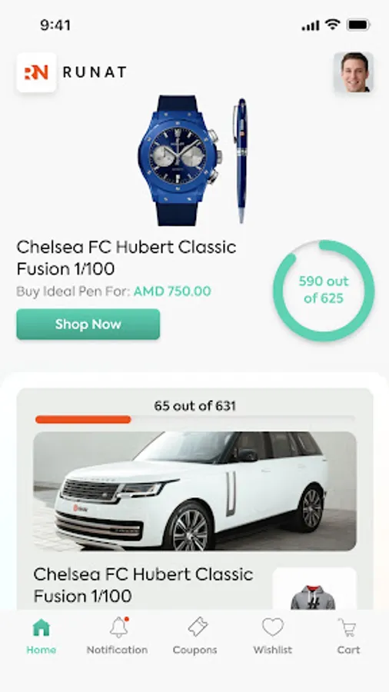This screenshot has height=692, width=389.
Task: Open Wishlist heart icon
Action: pyautogui.click(x=273, y=627)
